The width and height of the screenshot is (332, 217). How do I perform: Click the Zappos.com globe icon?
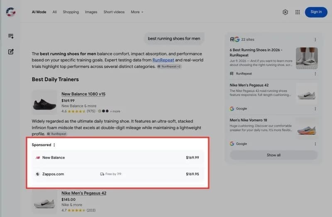coord(38,174)
